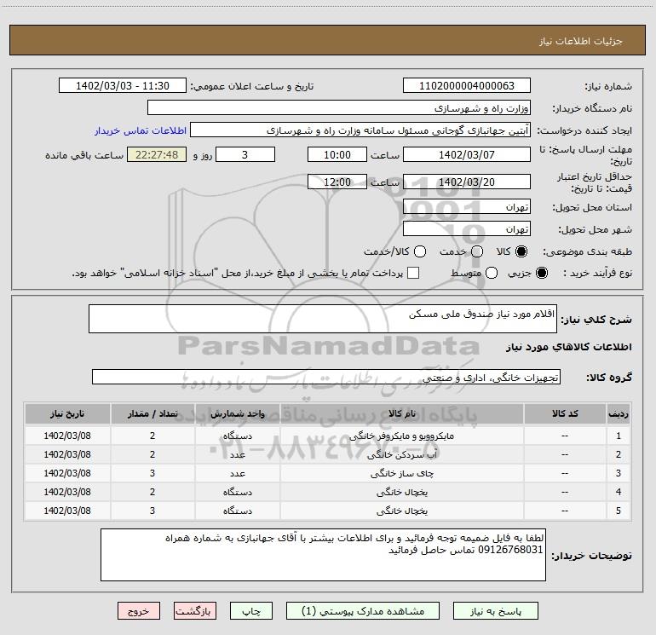This screenshot has width=656, height=635.
Task: Select the خدمت radio button
Action: [x=477, y=251]
